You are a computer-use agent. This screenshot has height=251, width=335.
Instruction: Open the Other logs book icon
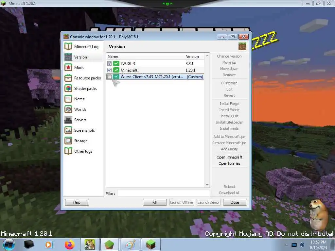pos(68,151)
